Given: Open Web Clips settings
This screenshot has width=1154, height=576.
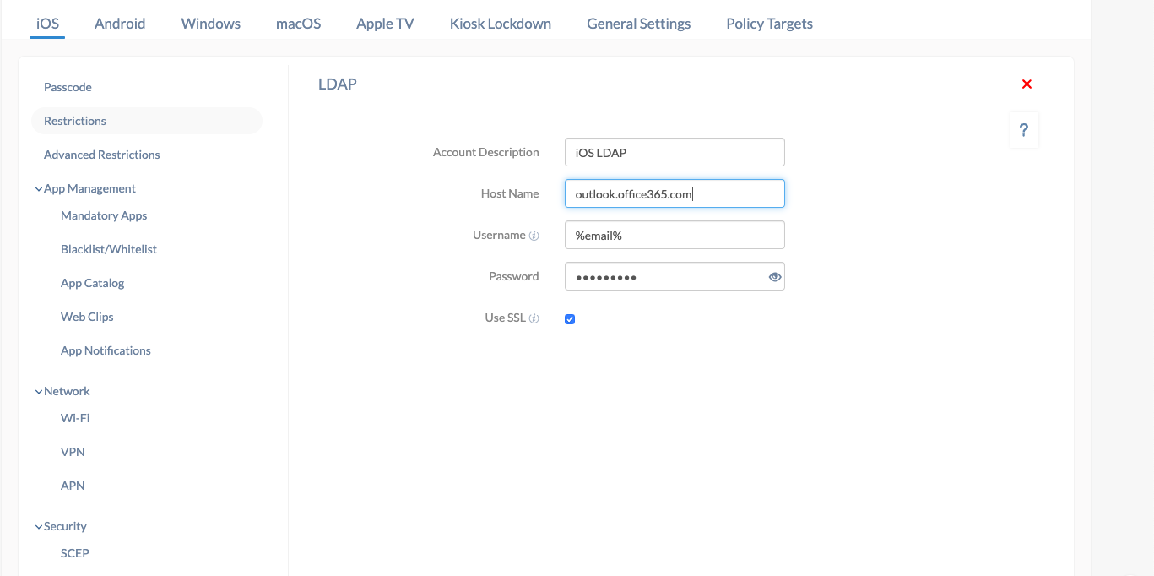Looking at the screenshot, I should 87,317.
